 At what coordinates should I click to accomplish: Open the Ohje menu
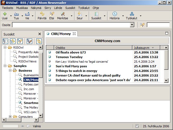96,8
